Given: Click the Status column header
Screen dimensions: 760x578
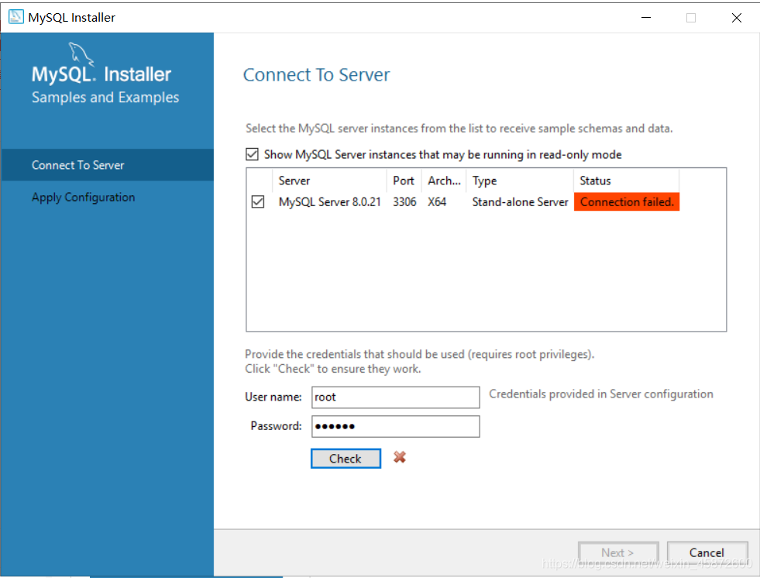Looking at the screenshot, I should coord(626,181).
